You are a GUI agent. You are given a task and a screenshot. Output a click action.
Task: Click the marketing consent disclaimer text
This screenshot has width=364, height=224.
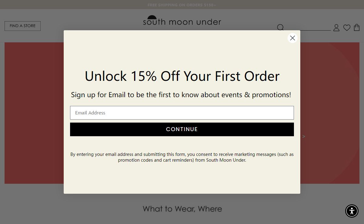click(x=182, y=157)
